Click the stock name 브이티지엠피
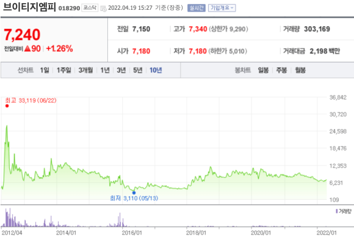This screenshot has height=242, width=354. [29, 7]
